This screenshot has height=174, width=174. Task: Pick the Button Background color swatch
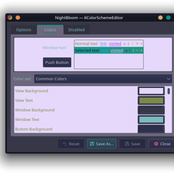click(x=151, y=129)
